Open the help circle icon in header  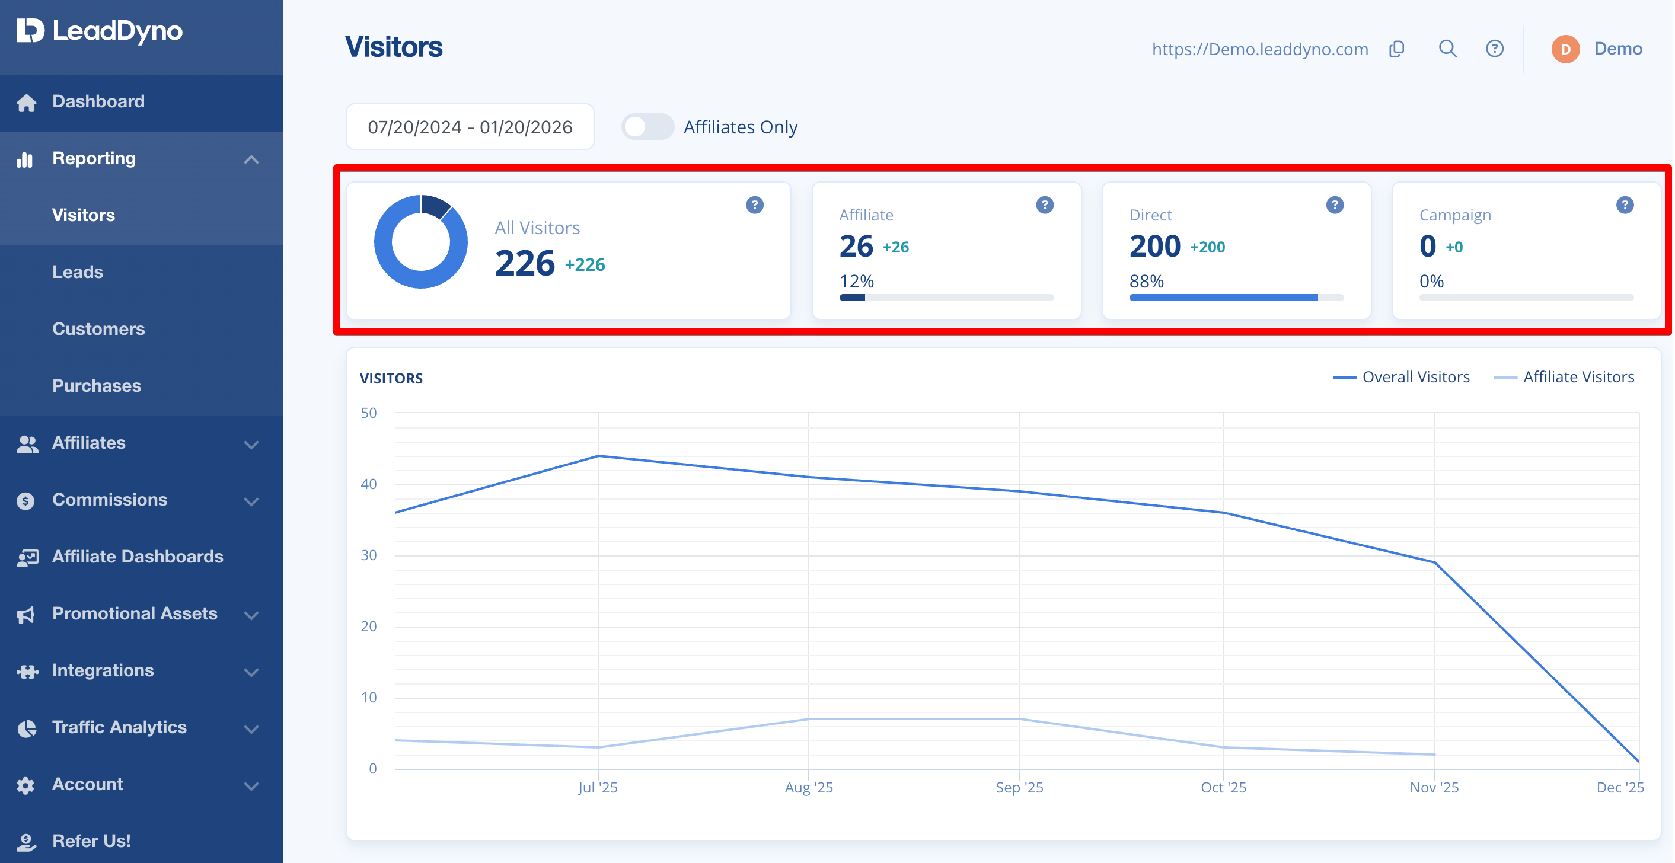tap(1494, 49)
